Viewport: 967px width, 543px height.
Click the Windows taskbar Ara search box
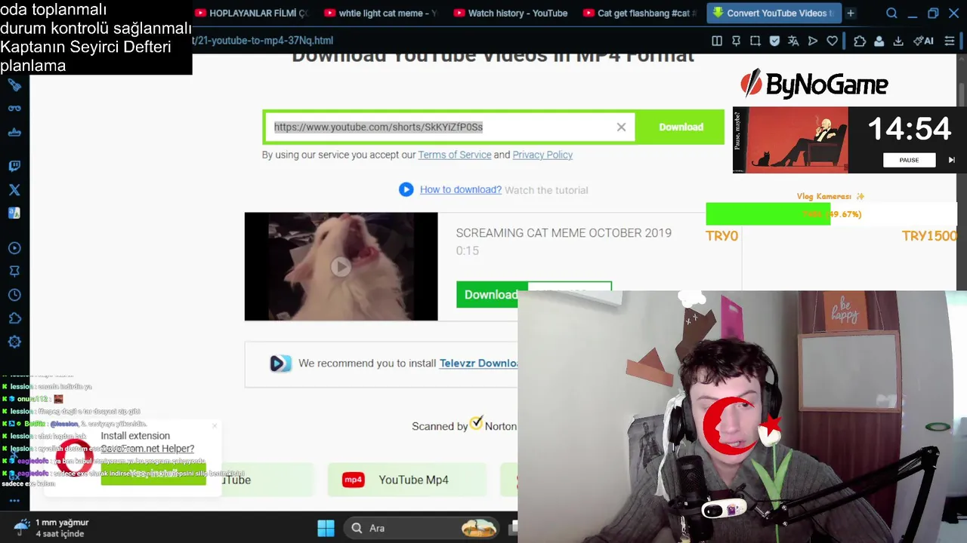[423, 528]
